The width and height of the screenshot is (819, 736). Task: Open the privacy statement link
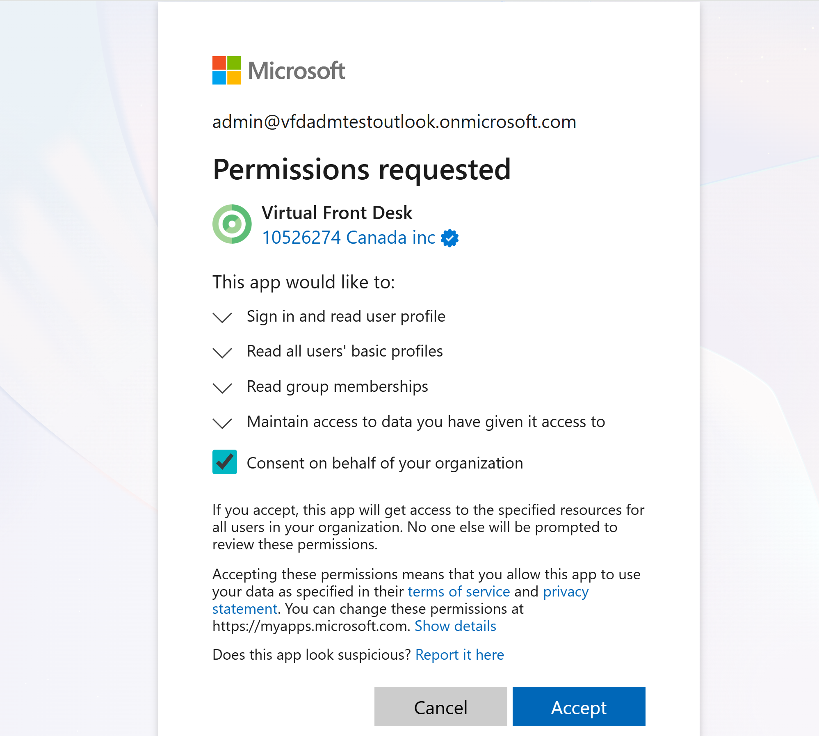tap(566, 592)
